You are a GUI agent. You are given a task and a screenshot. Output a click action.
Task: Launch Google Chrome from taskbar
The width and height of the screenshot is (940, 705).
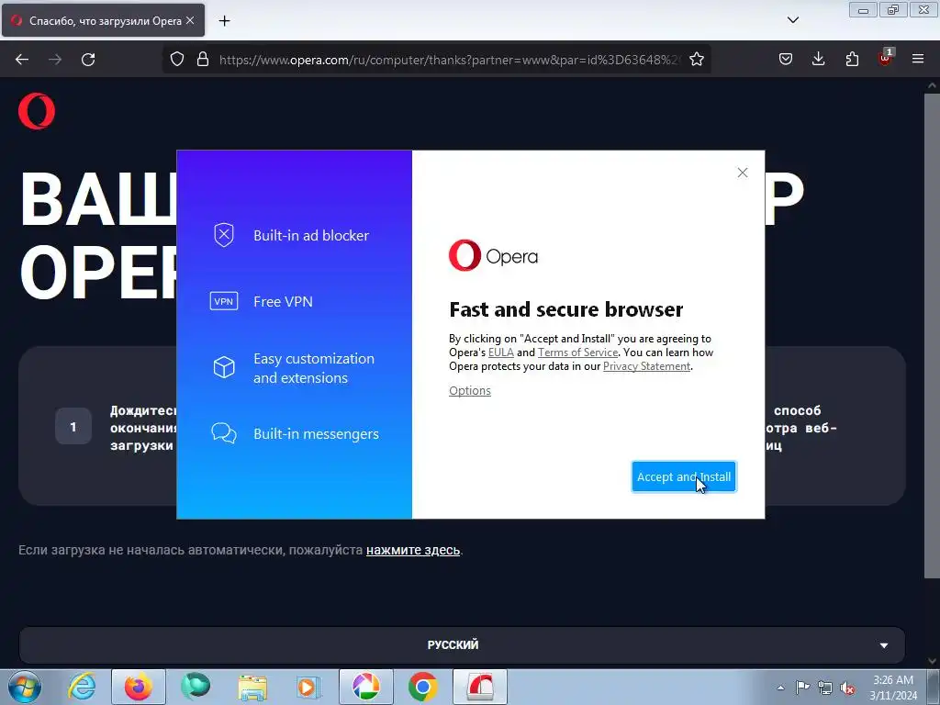point(422,687)
